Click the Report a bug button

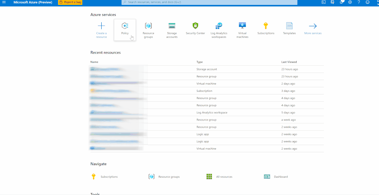70,2
